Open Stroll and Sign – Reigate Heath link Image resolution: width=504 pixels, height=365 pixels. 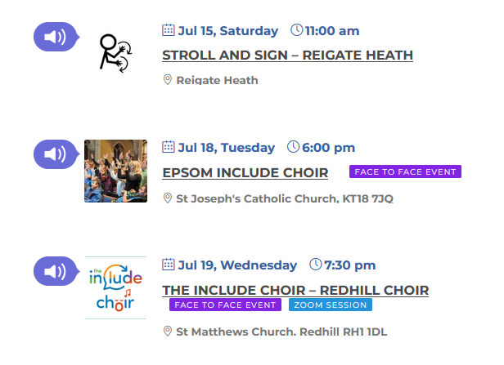coord(288,56)
